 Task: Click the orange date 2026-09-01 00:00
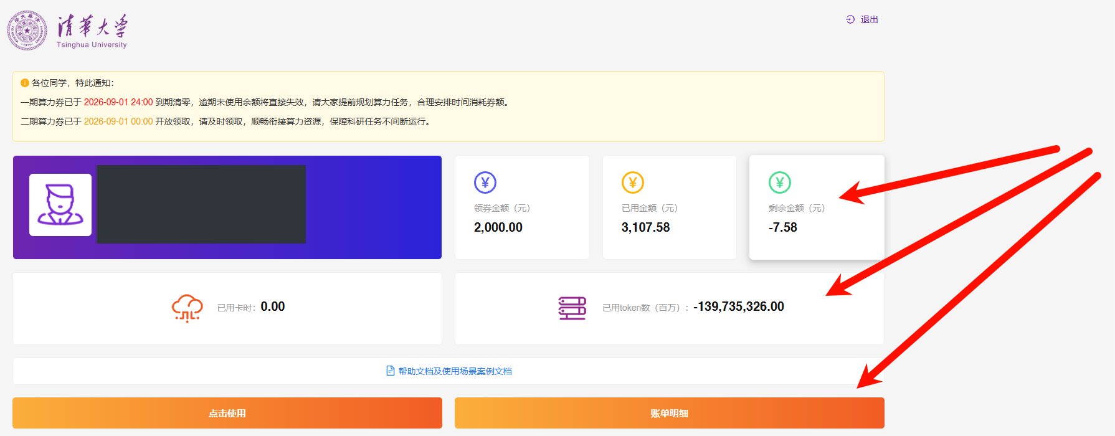pos(118,121)
